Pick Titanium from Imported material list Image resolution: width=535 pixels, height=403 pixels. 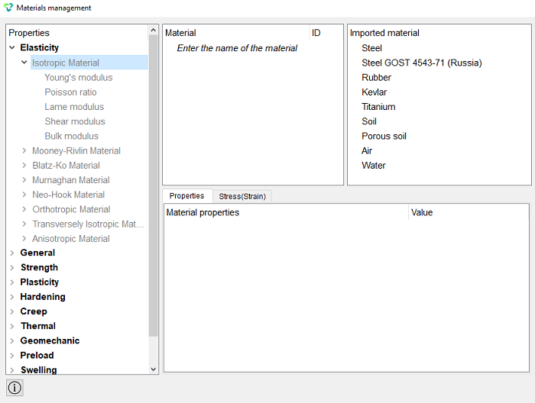378,107
